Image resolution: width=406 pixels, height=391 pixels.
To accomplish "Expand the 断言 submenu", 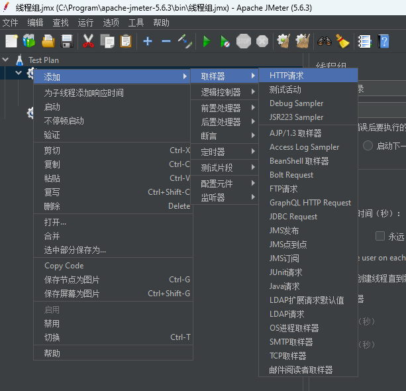I will tap(225, 136).
